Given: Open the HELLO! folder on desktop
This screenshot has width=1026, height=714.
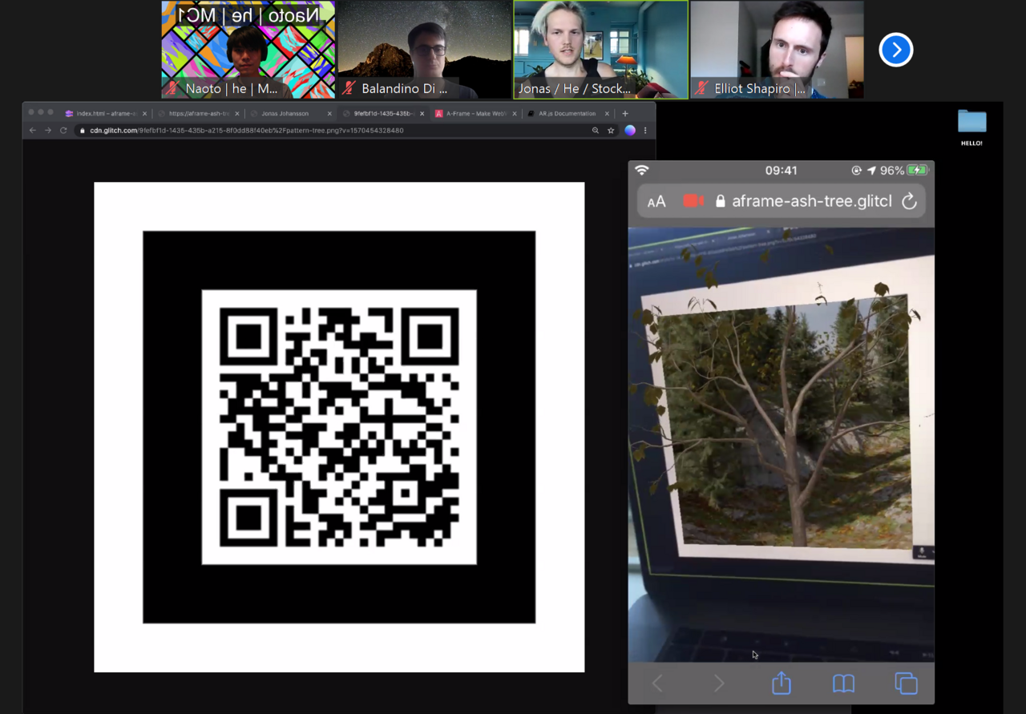Looking at the screenshot, I should pos(971,128).
